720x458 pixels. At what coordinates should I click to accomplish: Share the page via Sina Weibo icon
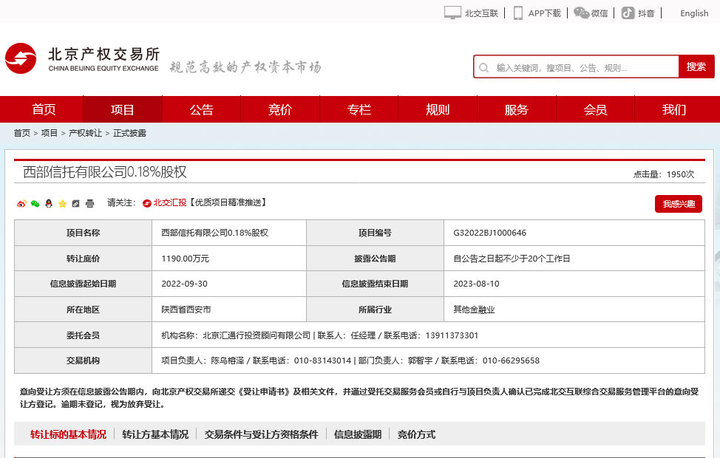coord(21,203)
